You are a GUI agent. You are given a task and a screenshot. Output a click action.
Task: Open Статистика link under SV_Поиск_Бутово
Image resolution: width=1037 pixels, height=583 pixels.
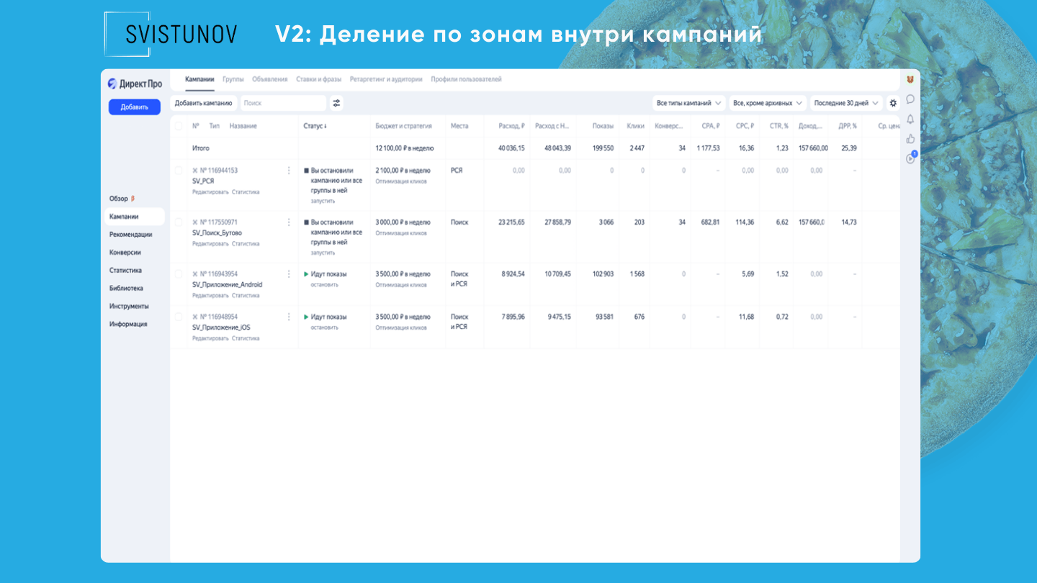pos(246,244)
